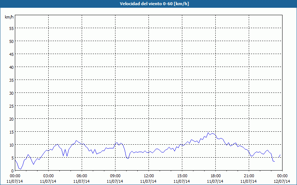
Task: Click the chart title 'Velocidad del viento 0-60 [km/h]'
Action: 154,4
